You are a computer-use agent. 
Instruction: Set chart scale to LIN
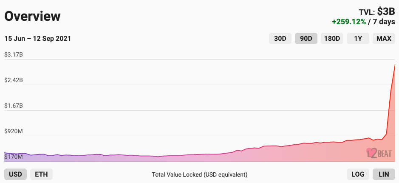(384, 174)
